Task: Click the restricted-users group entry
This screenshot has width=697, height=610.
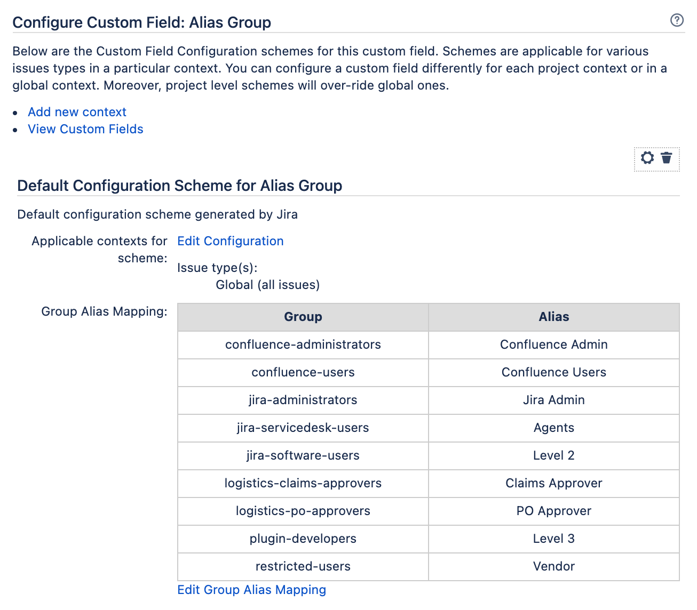Action: pos(303,566)
